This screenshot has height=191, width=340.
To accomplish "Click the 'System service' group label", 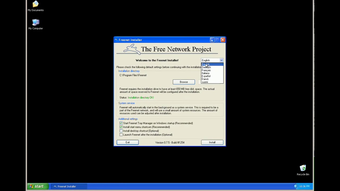I will (126, 103).
